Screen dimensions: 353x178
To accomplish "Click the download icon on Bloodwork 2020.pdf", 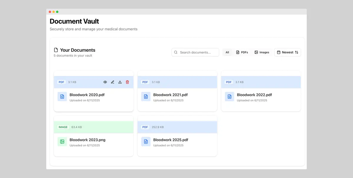I will coord(120,82).
